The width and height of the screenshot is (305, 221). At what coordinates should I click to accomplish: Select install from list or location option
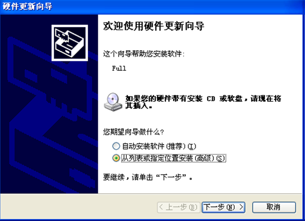click(116, 158)
